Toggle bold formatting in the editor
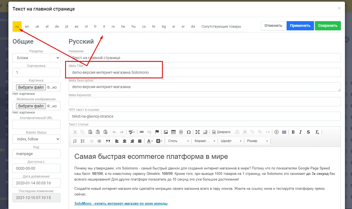 point(293,132)
